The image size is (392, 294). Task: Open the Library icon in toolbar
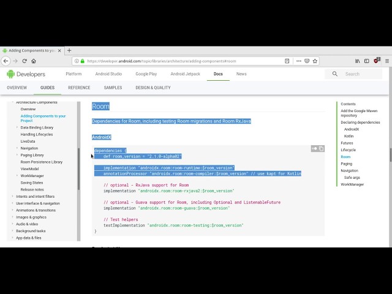click(358, 61)
